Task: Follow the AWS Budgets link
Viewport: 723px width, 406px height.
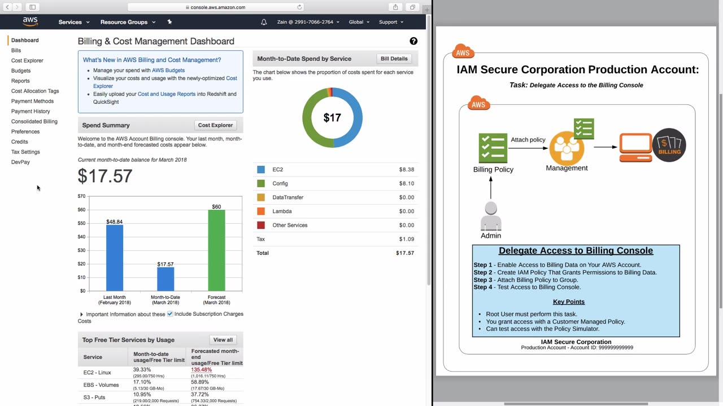Action: pos(168,70)
